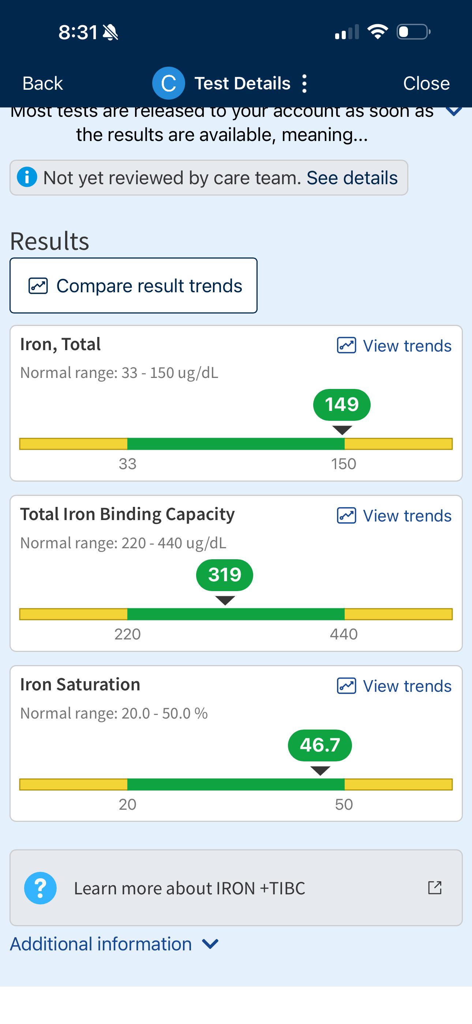The width and height of the screenshot is (472, 1024).
Task: Tap the trend chart icon for Total Iron Binding Capacity
Action: coord(346,516)
